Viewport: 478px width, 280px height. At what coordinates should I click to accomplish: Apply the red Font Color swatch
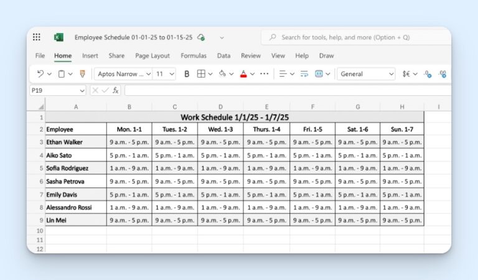pos(243,74)
